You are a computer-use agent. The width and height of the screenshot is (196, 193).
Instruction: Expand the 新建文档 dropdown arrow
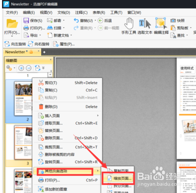tap(71, 35)
